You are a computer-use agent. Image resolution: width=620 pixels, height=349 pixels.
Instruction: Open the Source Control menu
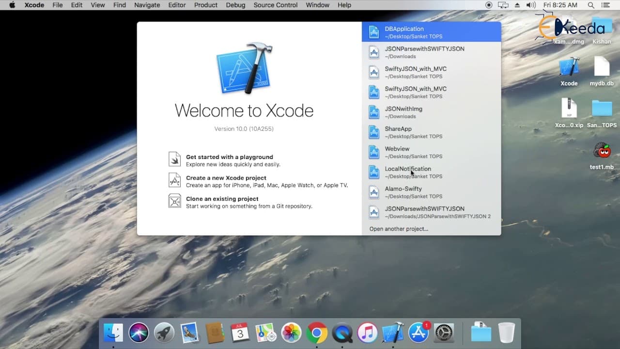coord(276,5)
